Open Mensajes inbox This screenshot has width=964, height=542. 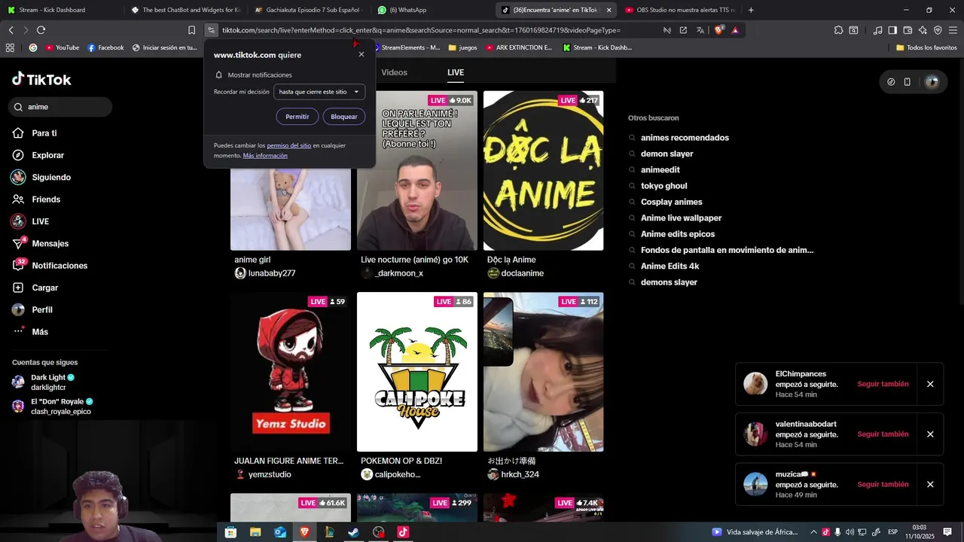pyautogui.click(x=40, y=244)
